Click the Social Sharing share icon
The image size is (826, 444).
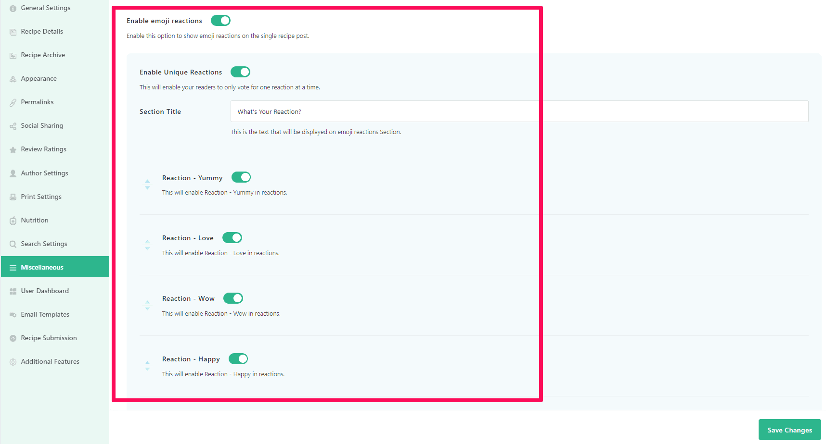[13, 126]
